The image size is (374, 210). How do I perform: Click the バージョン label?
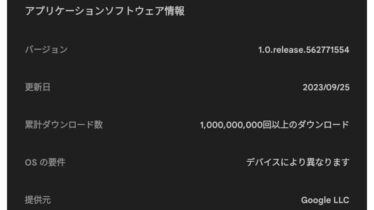[x=46, y=50]
